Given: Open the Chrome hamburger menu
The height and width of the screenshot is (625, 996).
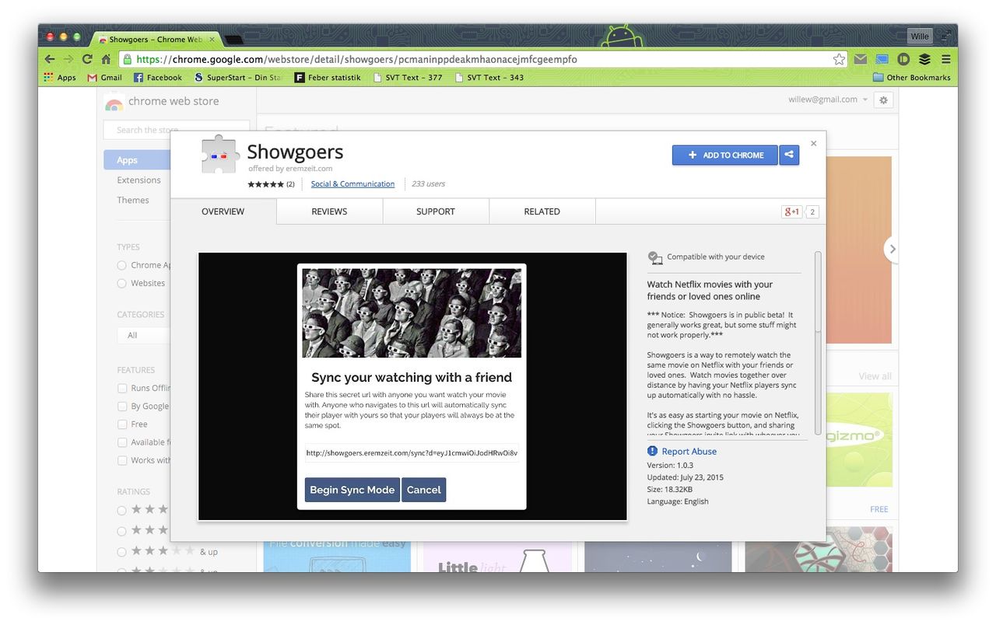Looking at the screenshot, I should [x=945, y=59].
